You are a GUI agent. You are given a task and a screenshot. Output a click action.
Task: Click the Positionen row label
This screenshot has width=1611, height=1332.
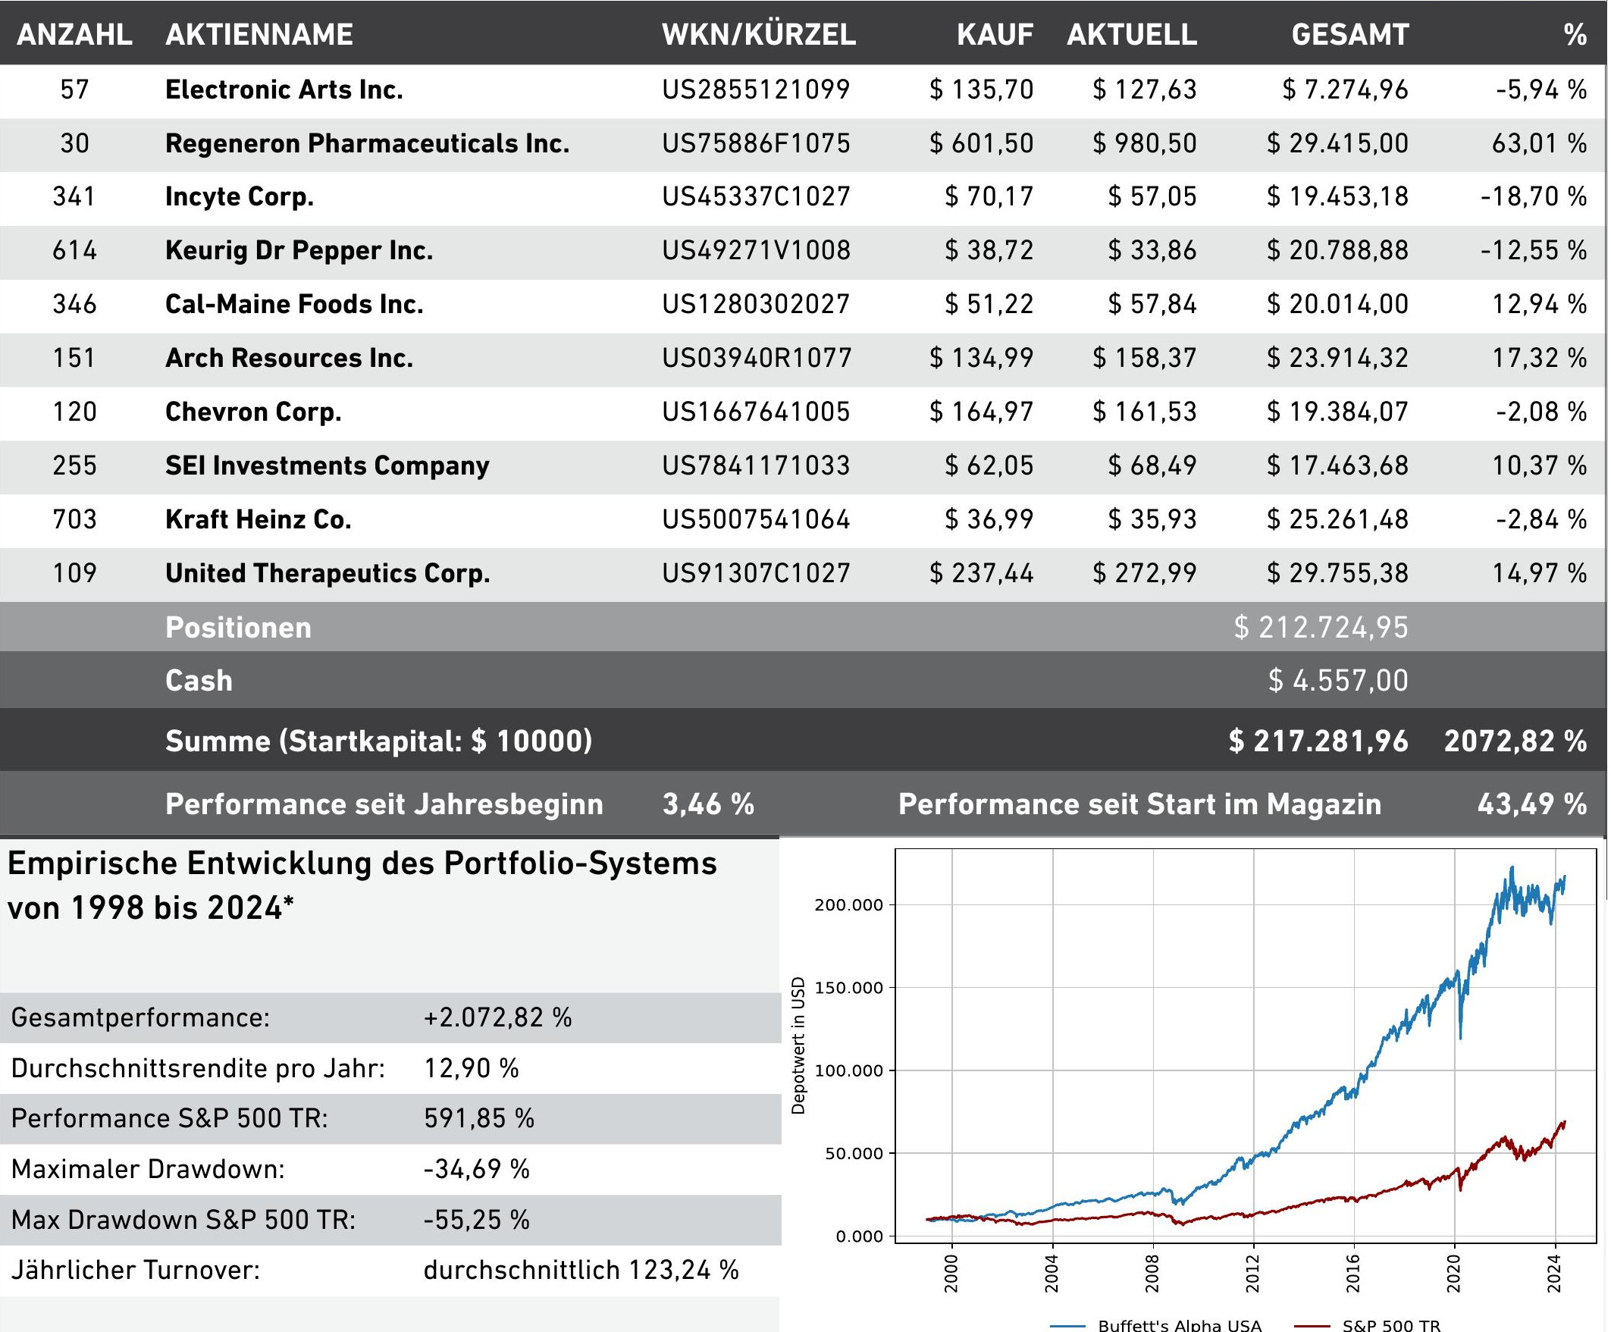tap(239, 628)
